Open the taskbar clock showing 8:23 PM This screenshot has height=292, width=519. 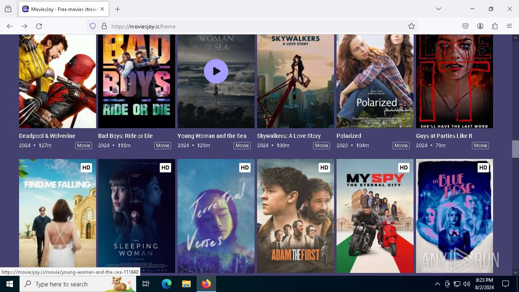tap(484, 284)
